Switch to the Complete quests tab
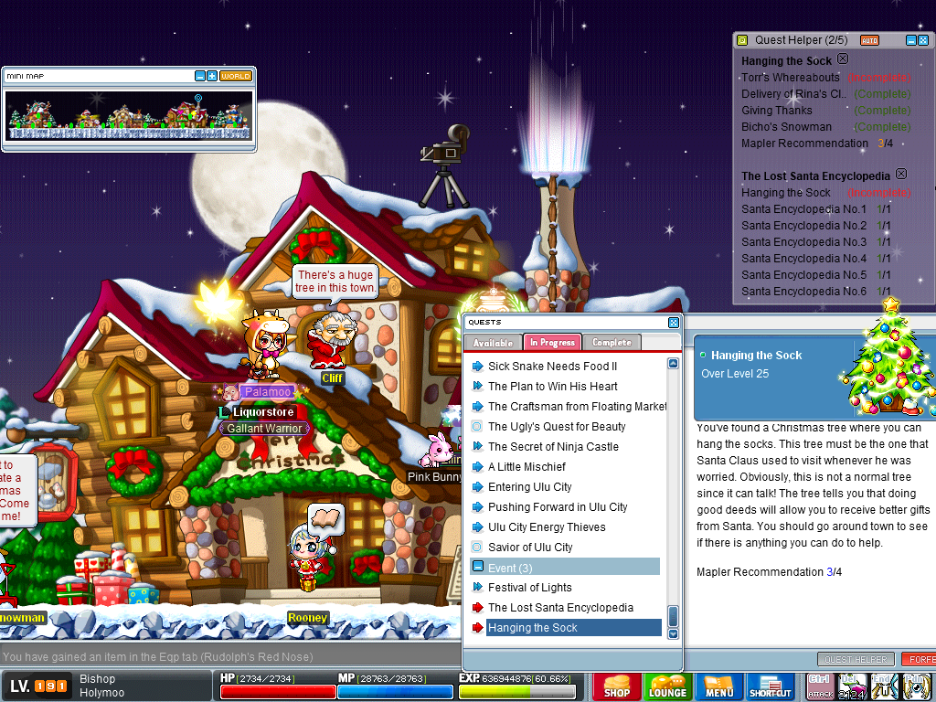The height and width of the screenshot is (702, 936). 612,343
